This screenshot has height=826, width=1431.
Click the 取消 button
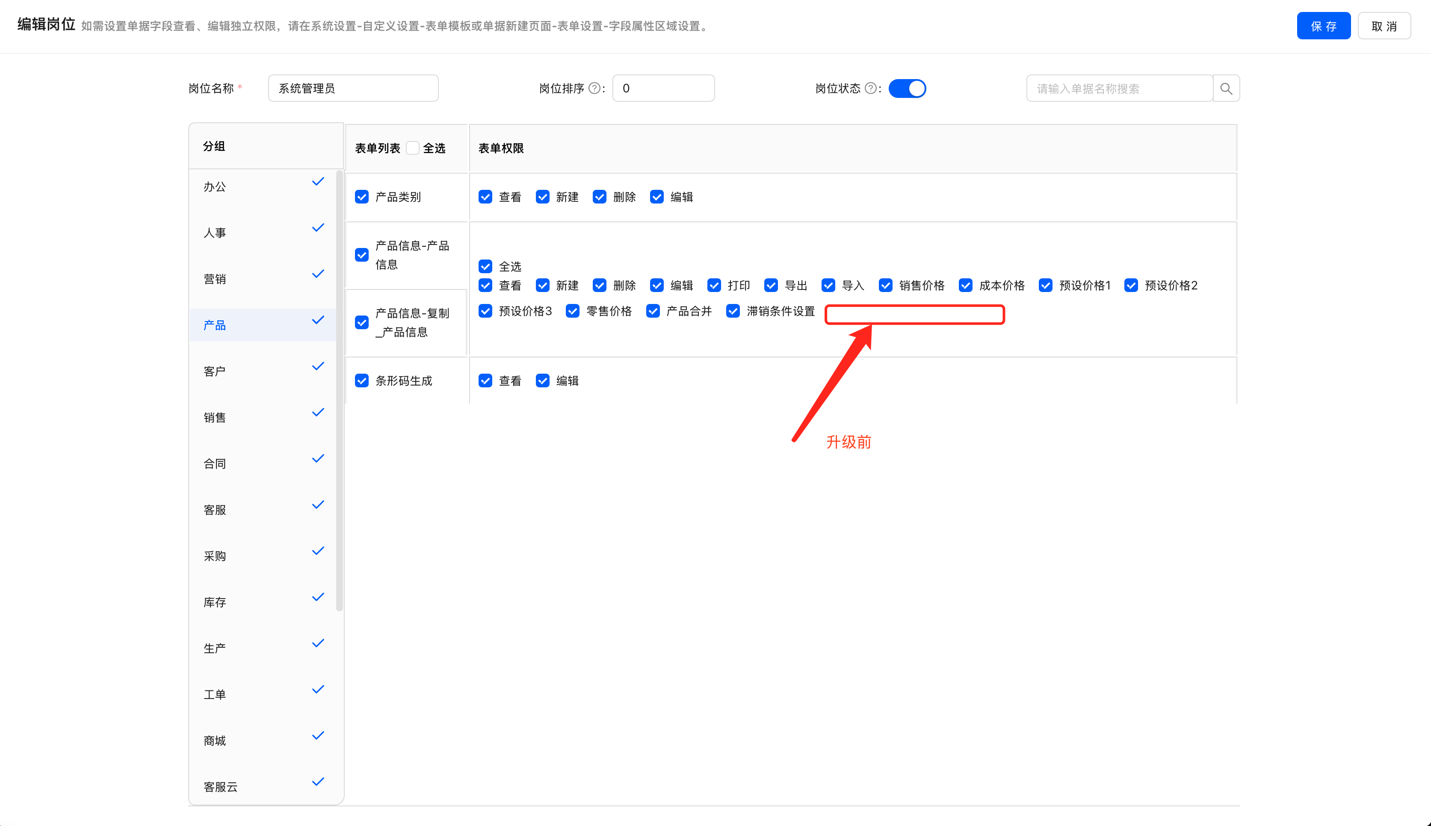[1384, 26]
